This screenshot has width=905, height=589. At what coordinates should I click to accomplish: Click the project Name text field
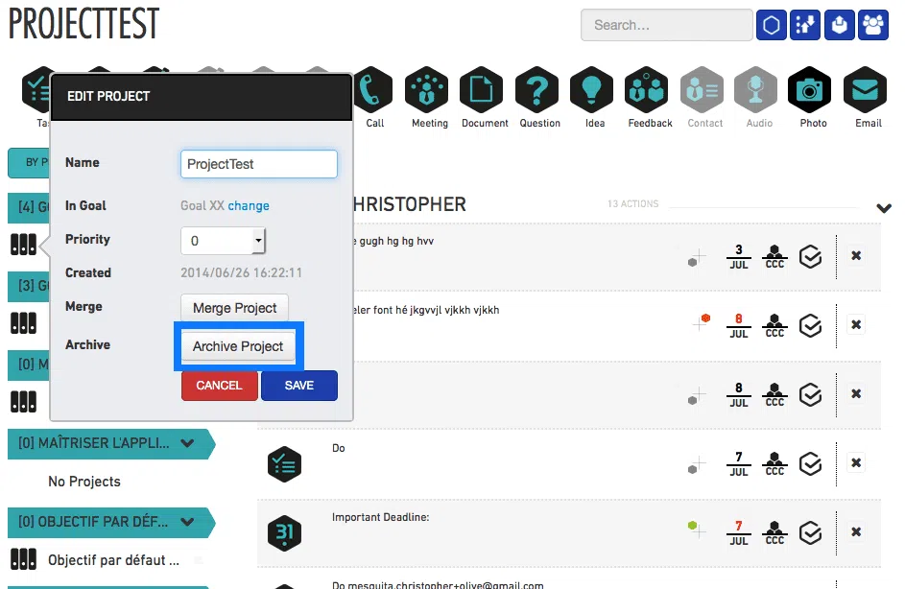click(258, 164)
